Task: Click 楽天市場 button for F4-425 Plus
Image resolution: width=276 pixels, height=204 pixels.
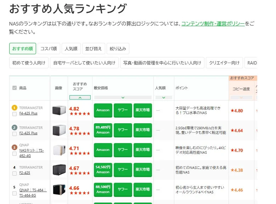Action: (x=142, y=110)
